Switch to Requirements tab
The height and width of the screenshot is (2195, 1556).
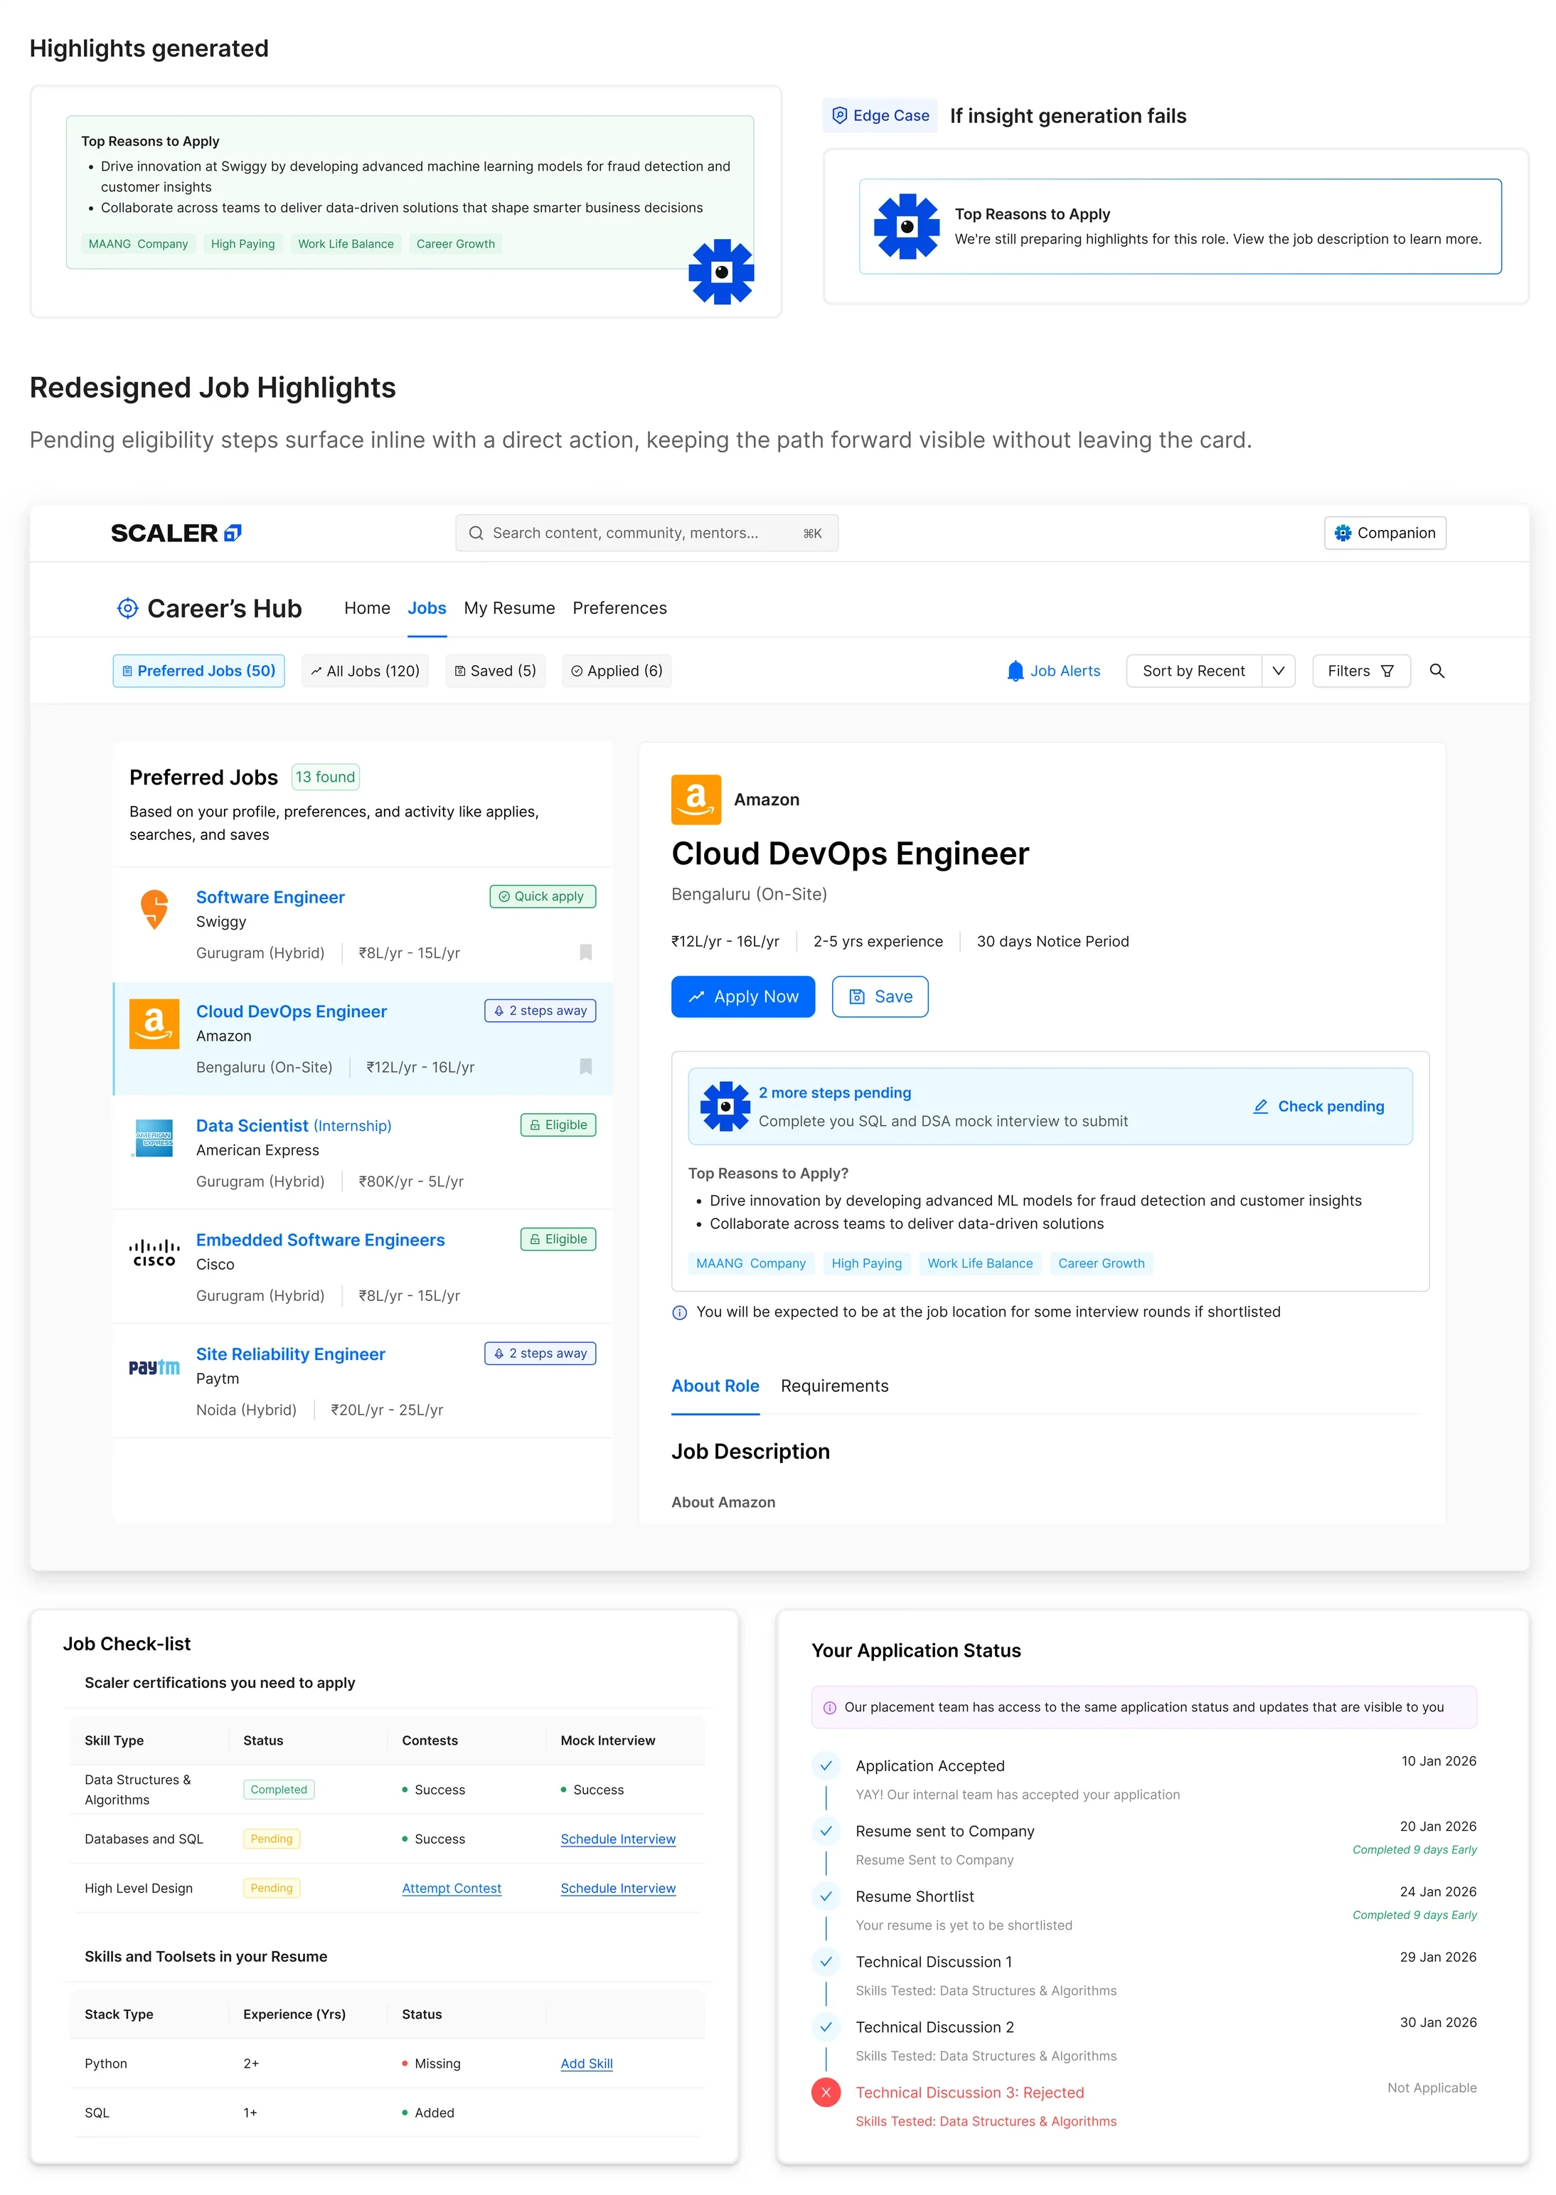(x=833, y=1386)
